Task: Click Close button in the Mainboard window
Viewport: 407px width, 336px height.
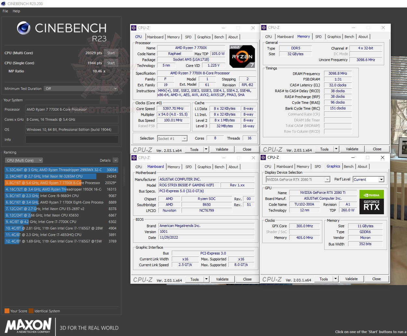Action: [x=247, y=279]
